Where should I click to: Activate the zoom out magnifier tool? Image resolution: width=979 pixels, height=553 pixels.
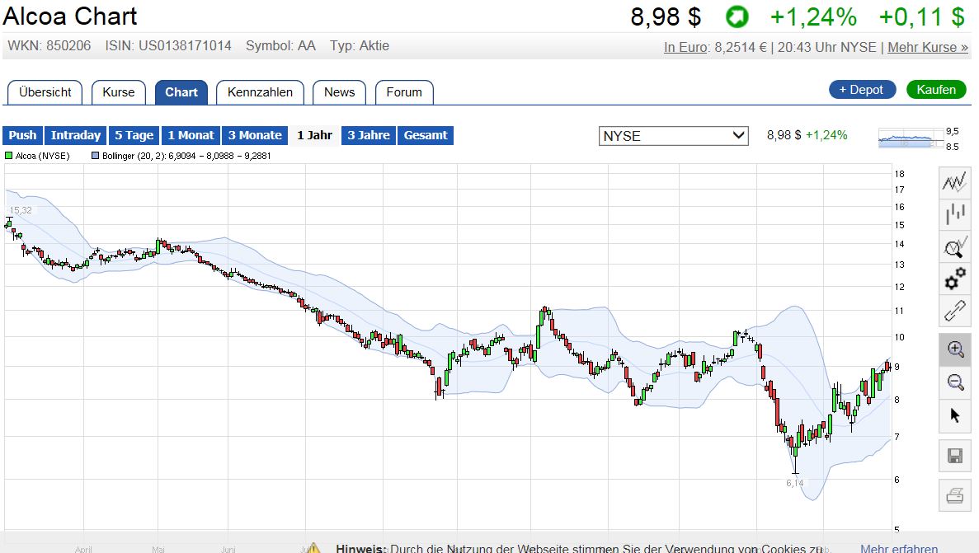(954, 382)
